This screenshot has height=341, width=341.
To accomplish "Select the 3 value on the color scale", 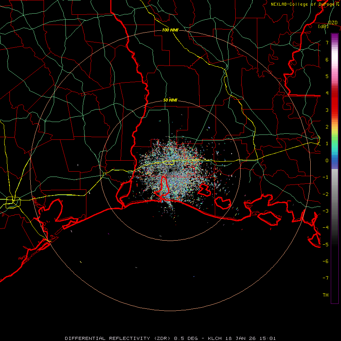I will [x=327, y=110].
